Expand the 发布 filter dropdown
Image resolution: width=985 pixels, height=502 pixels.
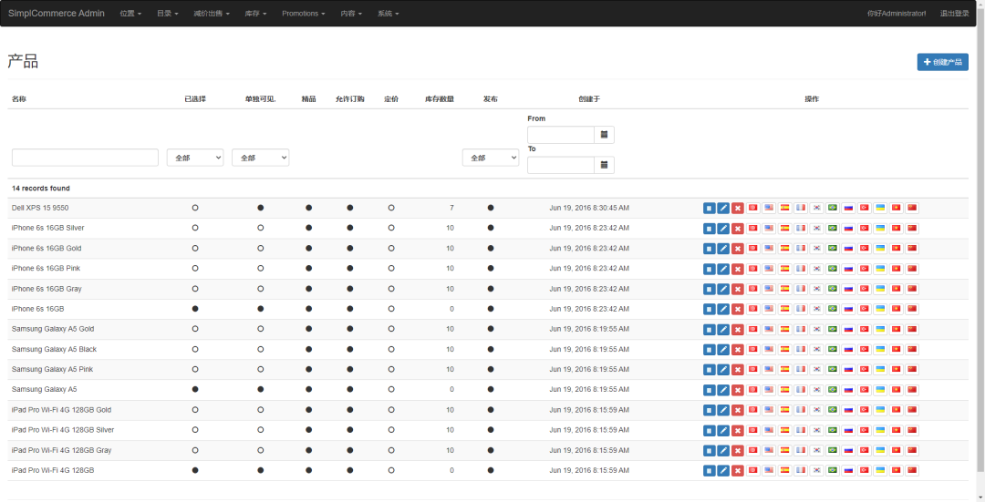(491, 158)
